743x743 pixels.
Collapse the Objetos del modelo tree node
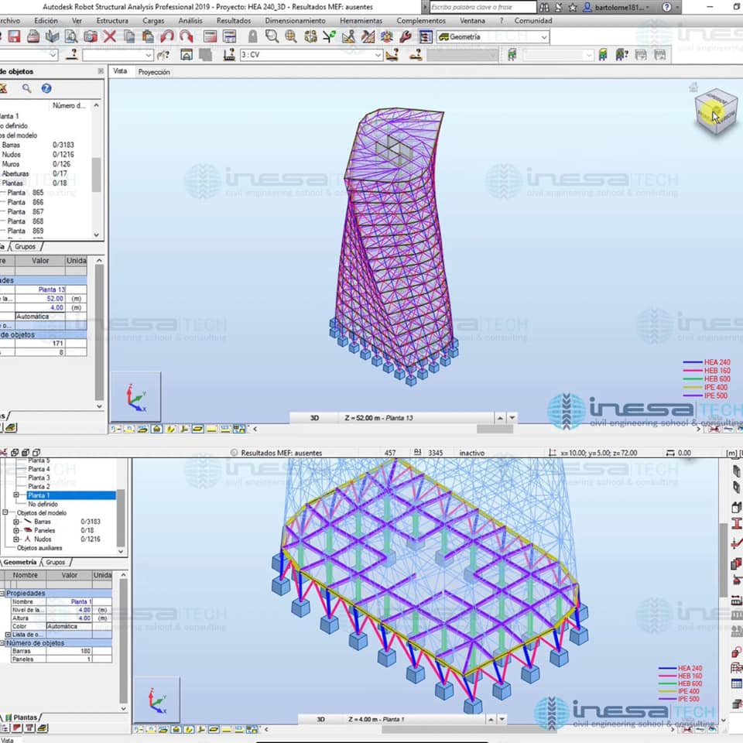[5, 512]
